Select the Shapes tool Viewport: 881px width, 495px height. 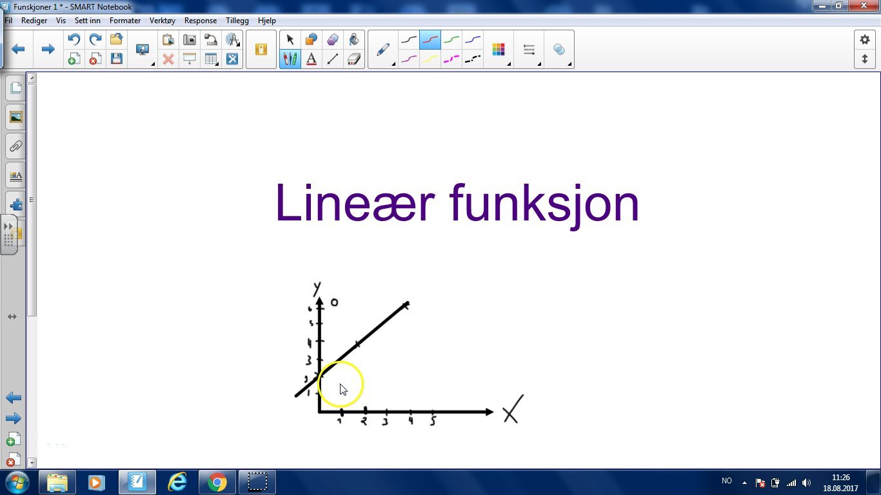click(x=311, y=39)
